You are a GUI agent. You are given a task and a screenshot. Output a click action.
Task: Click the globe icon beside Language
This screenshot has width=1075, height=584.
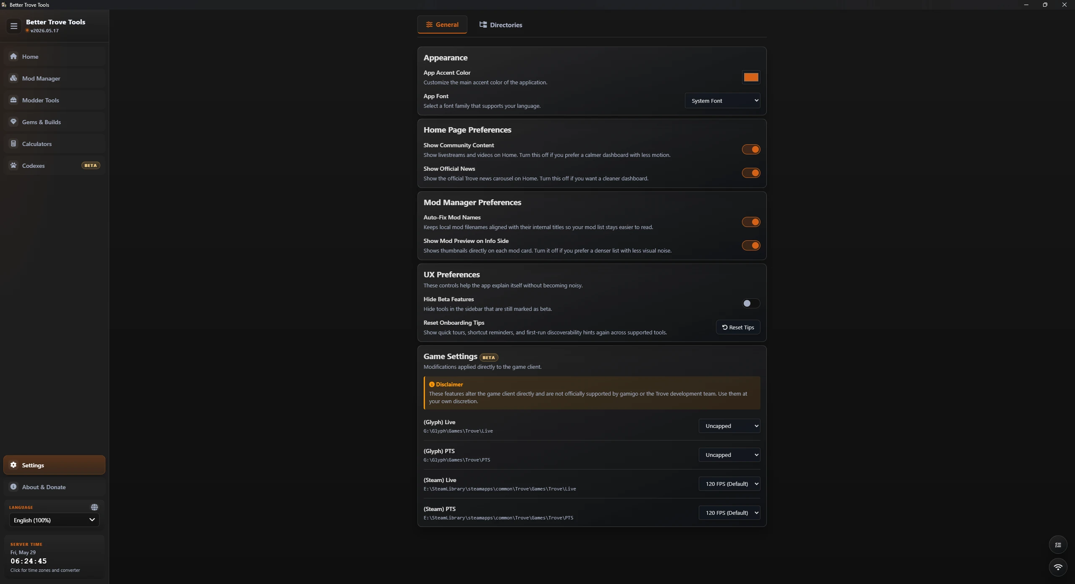94,507
